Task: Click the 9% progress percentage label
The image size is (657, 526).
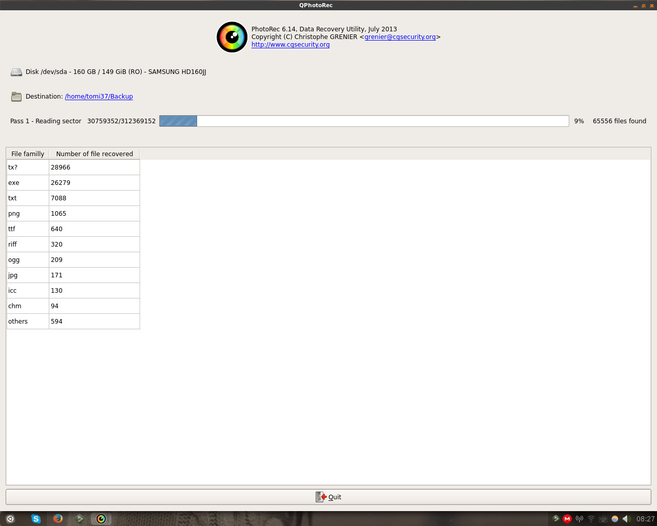Action: tap(579, 121)
